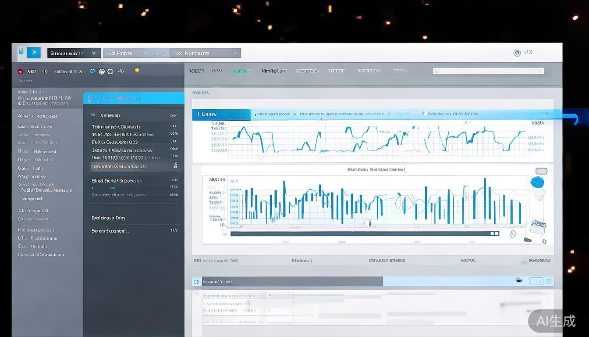The image size is (589, 337).
Task: Tick the checkbox at lower panel header left
Action: (196, 282)
